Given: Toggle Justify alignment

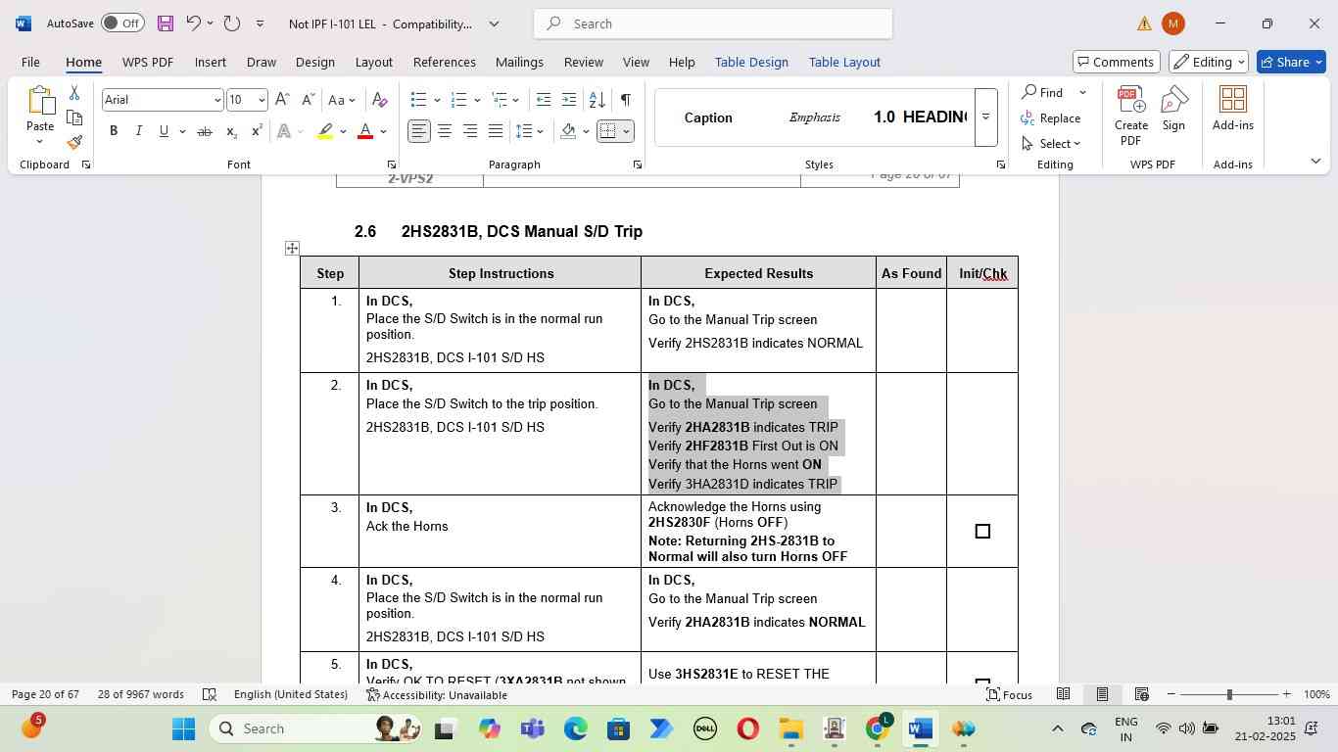Looking at the screenshot, I should tap(496, 131).
